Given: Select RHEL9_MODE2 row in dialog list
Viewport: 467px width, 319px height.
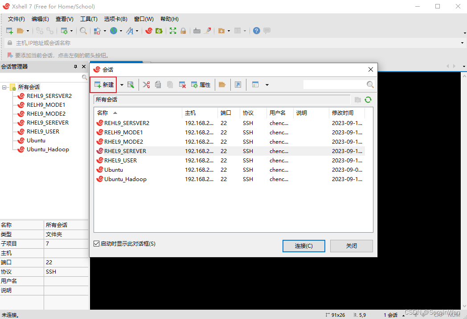Looking at the screenshot, I should (x=229, y=142).
